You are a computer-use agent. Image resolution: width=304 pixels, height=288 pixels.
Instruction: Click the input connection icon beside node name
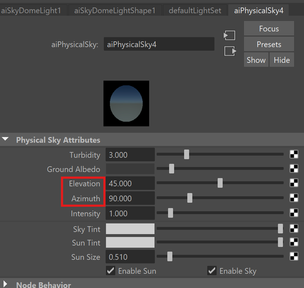(x=229, y=35)
